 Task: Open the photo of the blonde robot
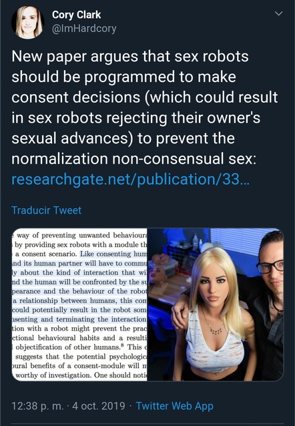[216, 304]
